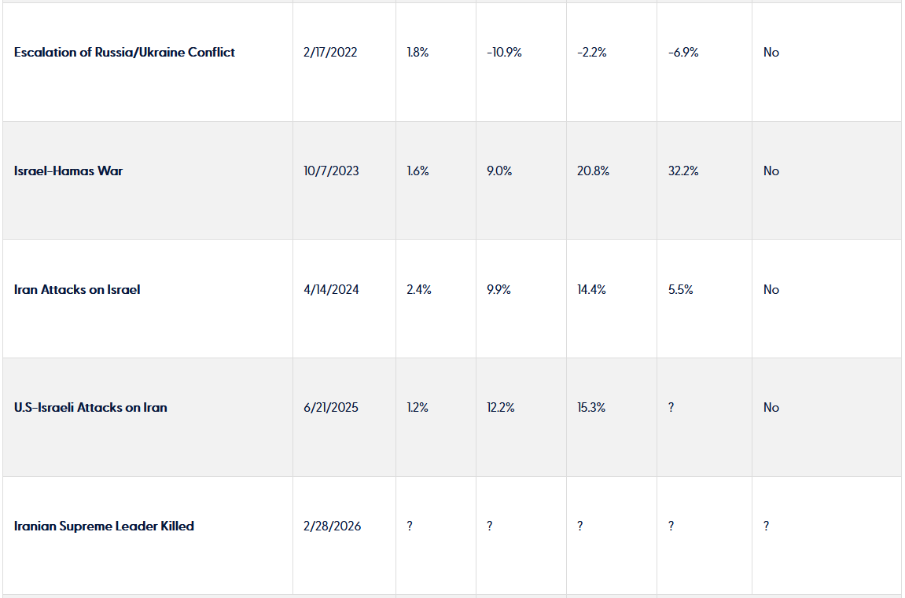Click the 12.2% value
This screenshot has width=905, height=598.
(501, 407)
